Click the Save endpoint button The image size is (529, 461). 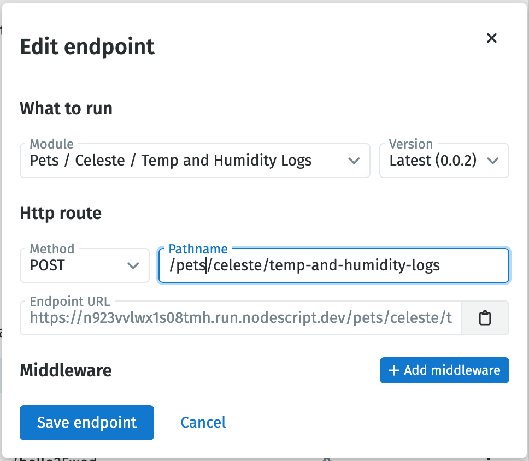pyautogui.click(x=86, y=422)
